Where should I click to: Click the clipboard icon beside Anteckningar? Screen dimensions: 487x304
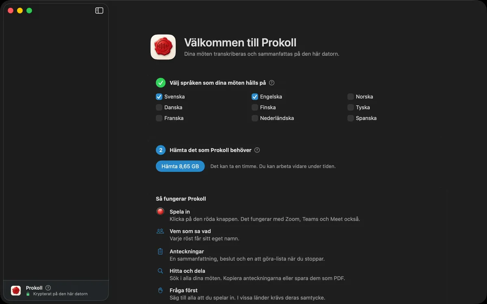click(x=160, y=251)
